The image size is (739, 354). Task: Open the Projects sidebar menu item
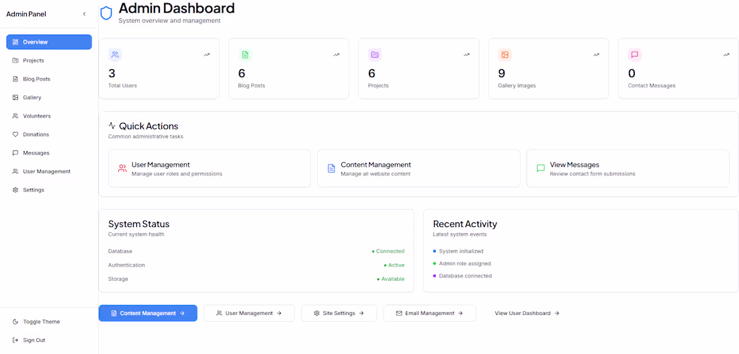coord(34,60)
